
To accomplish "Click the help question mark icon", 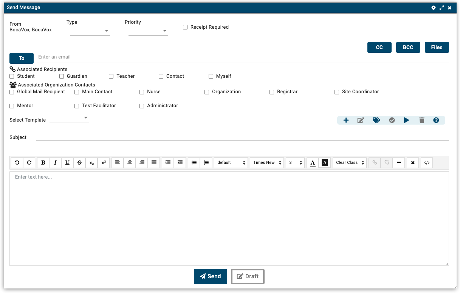I will (x=436, y=120).
